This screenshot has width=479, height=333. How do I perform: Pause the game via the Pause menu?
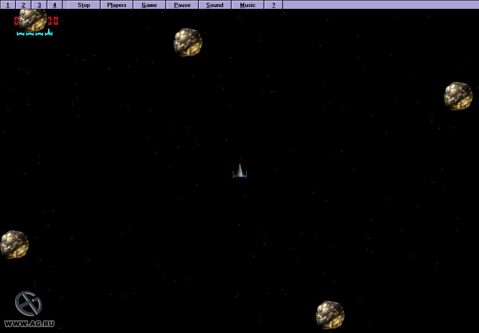pyautogui.click(x=182, y=5)
